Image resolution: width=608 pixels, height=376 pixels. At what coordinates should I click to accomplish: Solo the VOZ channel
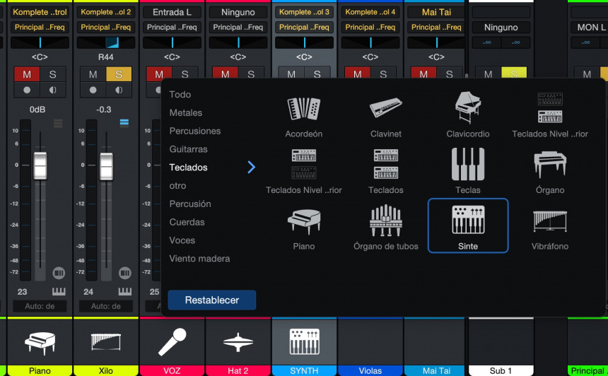(x=185, y=74)
